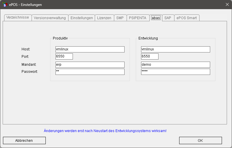Click the Entwicklung Host field with vmlinux
Viewport: 232px width, 148px height.
click(x=176, y=50)
